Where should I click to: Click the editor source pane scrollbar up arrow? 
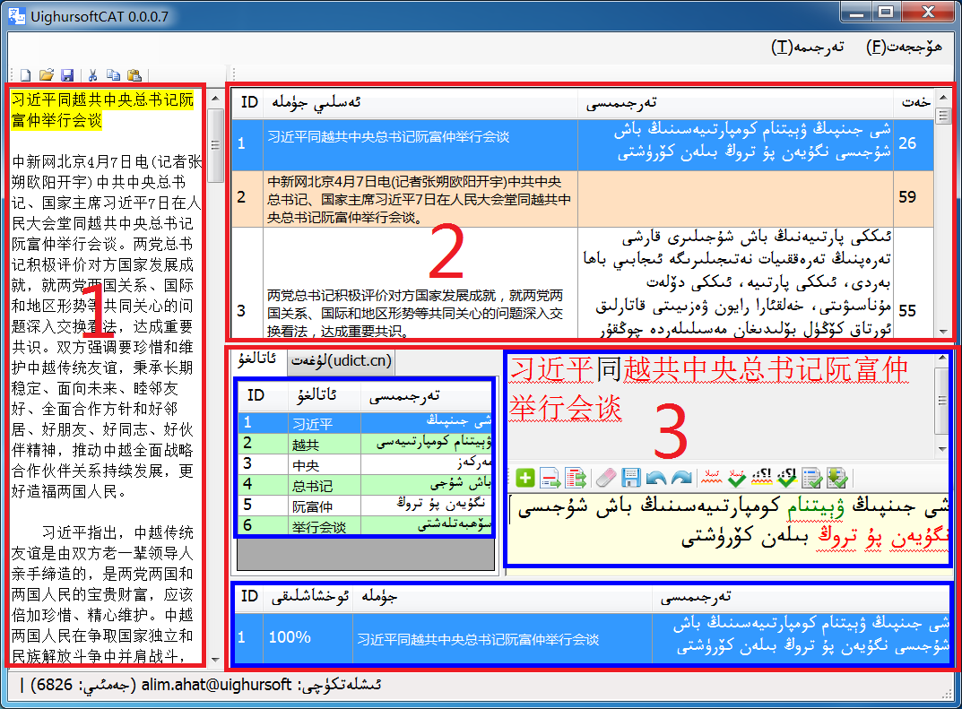(943, 359)
